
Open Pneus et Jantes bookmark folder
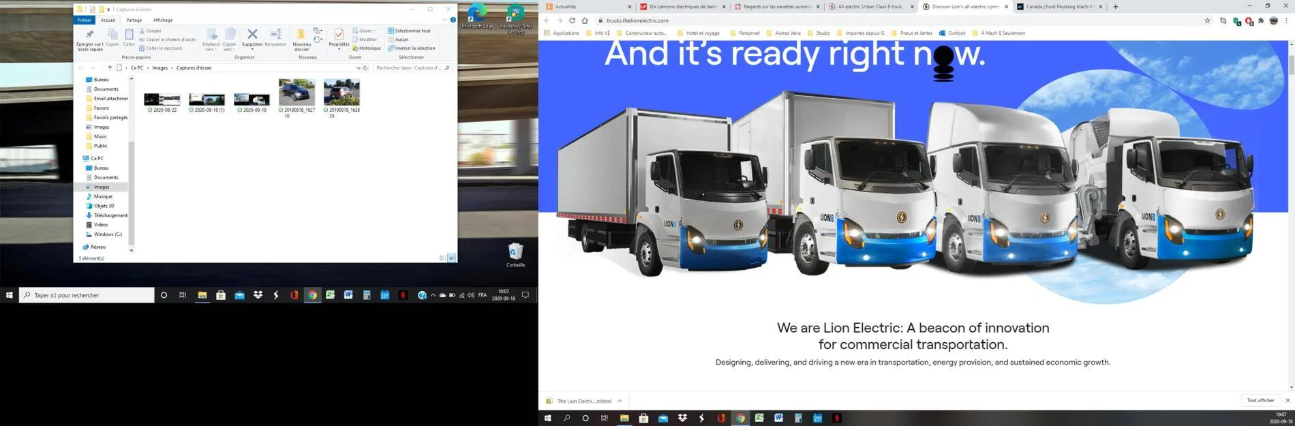tap(911, 33)
